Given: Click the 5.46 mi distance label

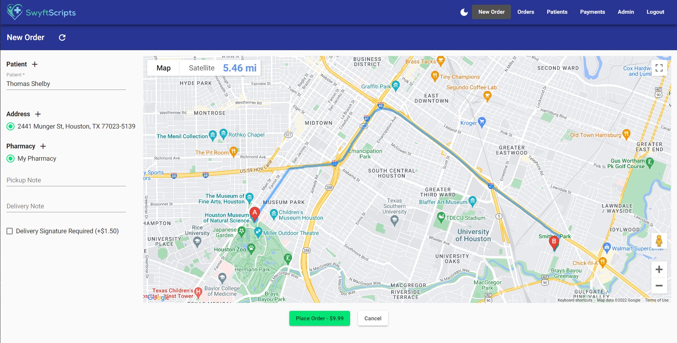Looking at the screenshot, I should coord(240,68).
